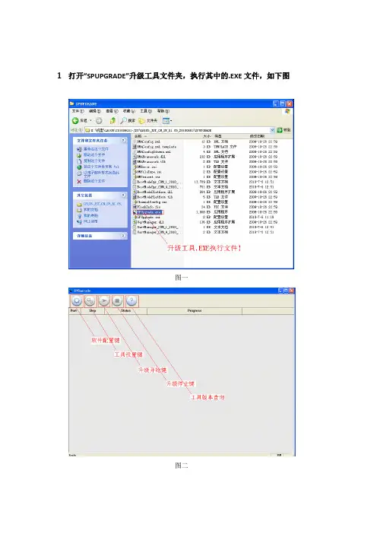Collapse the File and Folder Tasks panel
Screen dimensions: 377x534
tap(123, 140)
